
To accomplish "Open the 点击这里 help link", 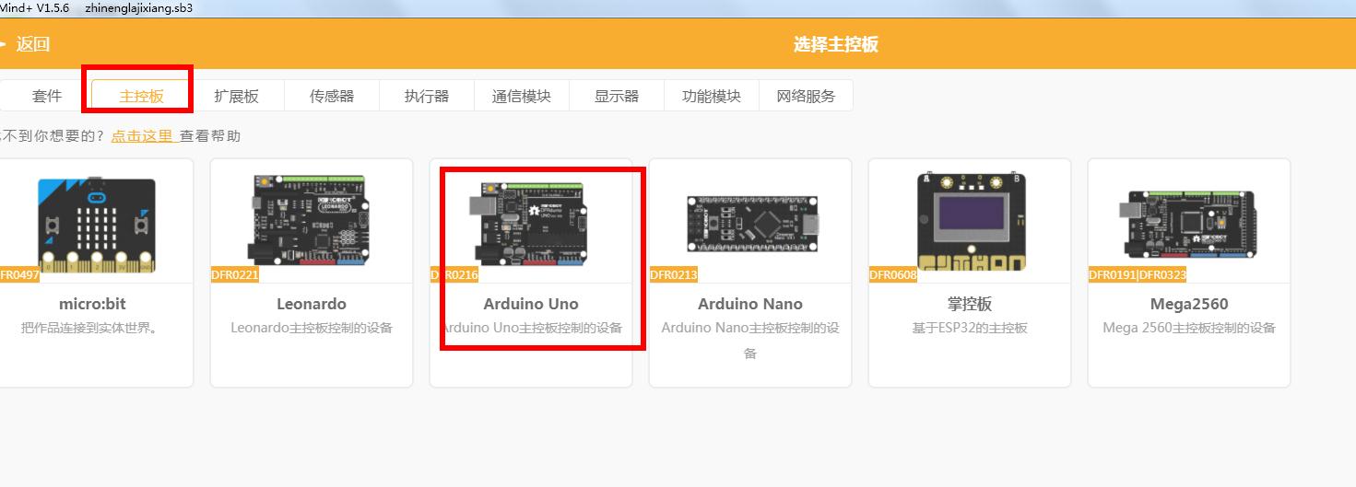I will tap(142, 136).
